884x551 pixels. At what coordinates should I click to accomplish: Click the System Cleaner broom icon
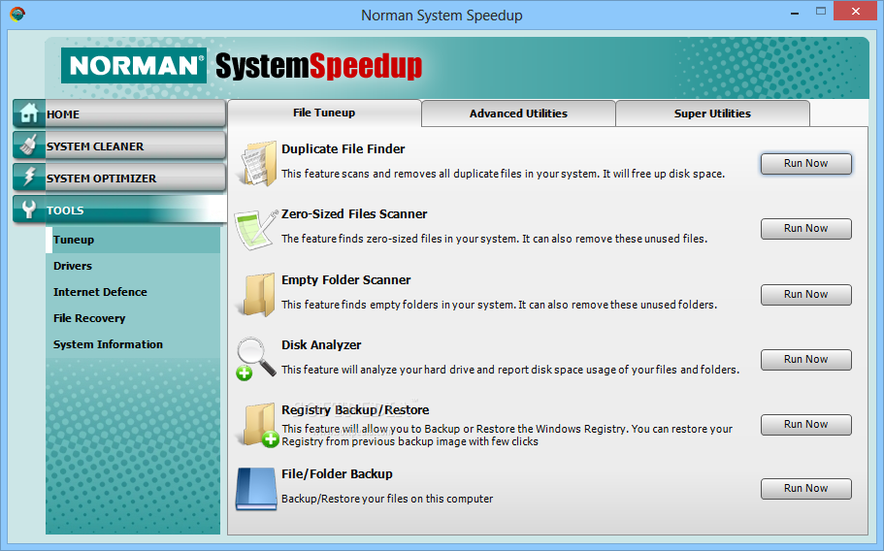[x=28, y=145]
